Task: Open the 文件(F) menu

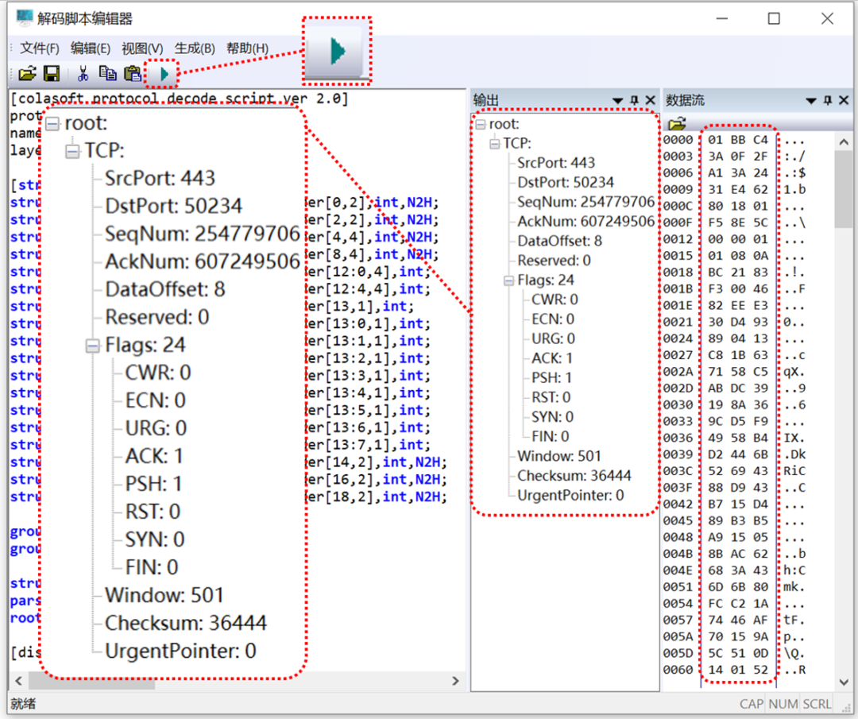Action: [40, 48]
